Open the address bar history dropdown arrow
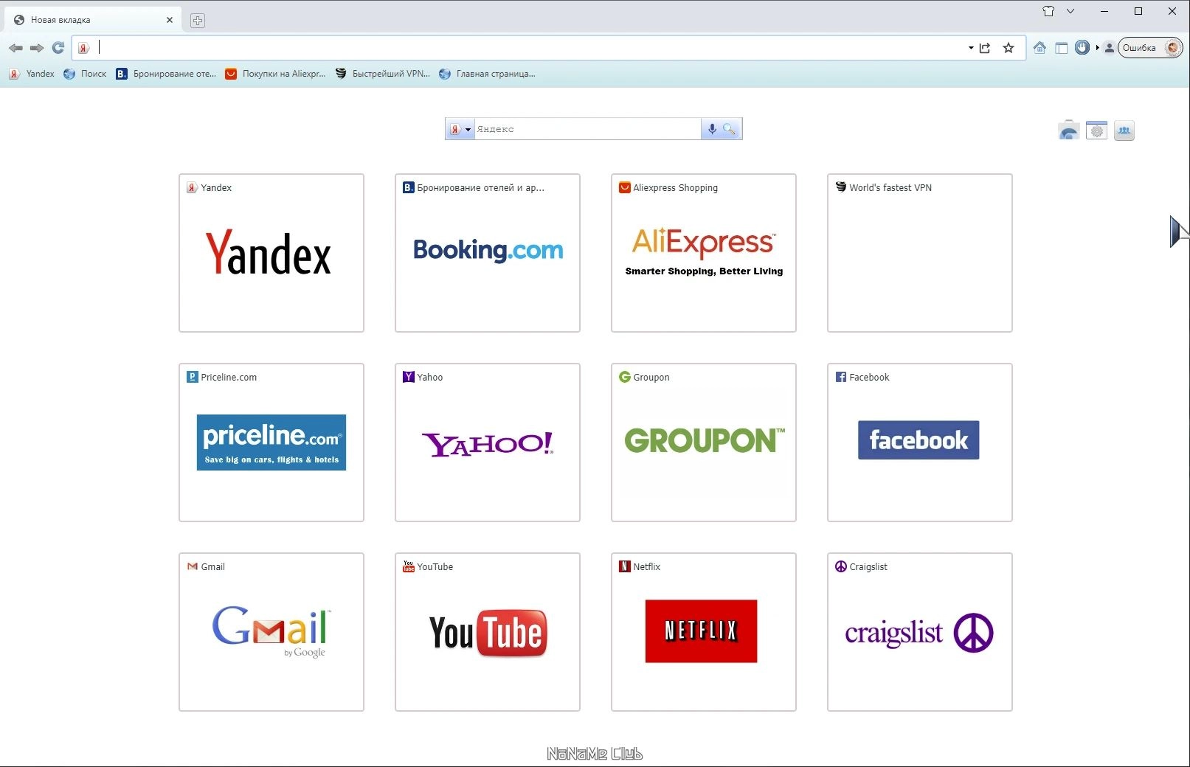Image resolution: width=1190 pixels, height=767 pixels. point(971,48)
